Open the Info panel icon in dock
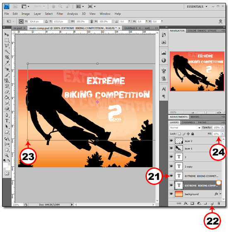The image size is (228, 232). (164, 60)
